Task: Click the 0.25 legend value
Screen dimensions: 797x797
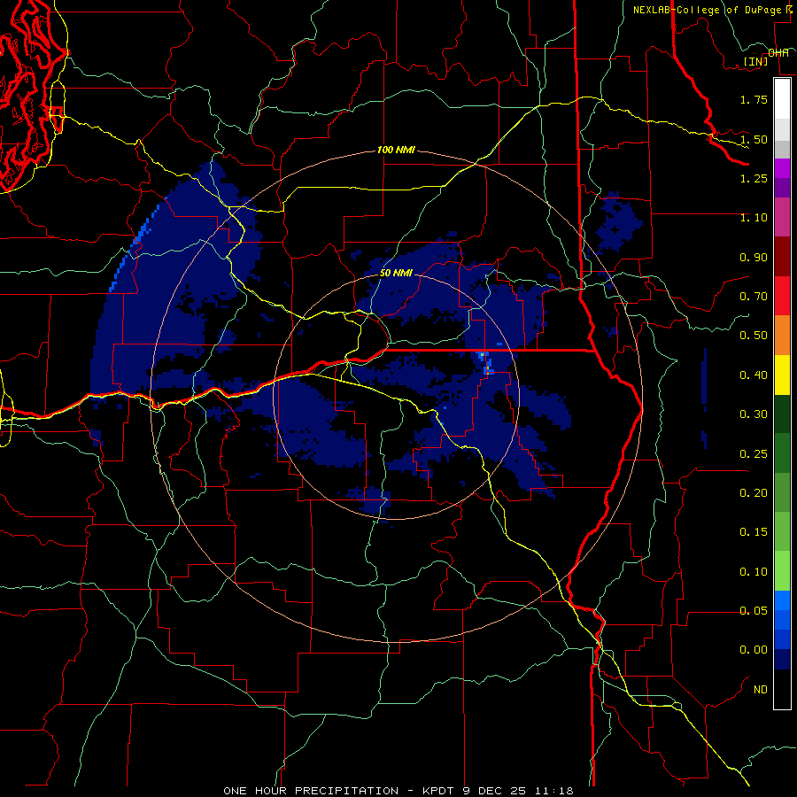Action: (x=754, y=454)
